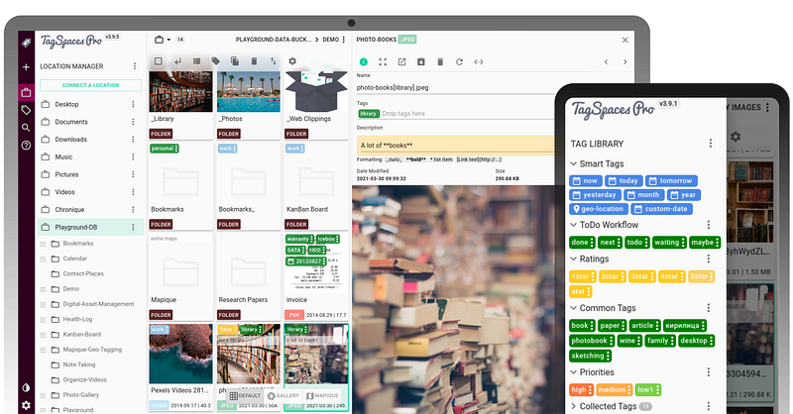Click the Connect a Location button
The height and width of the screenshot is (414, 793).
[x=90, y=85]
